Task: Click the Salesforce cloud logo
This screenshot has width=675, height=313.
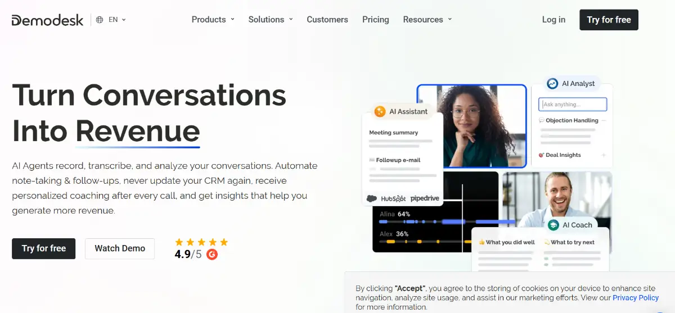Action: (x=372, y=198)
